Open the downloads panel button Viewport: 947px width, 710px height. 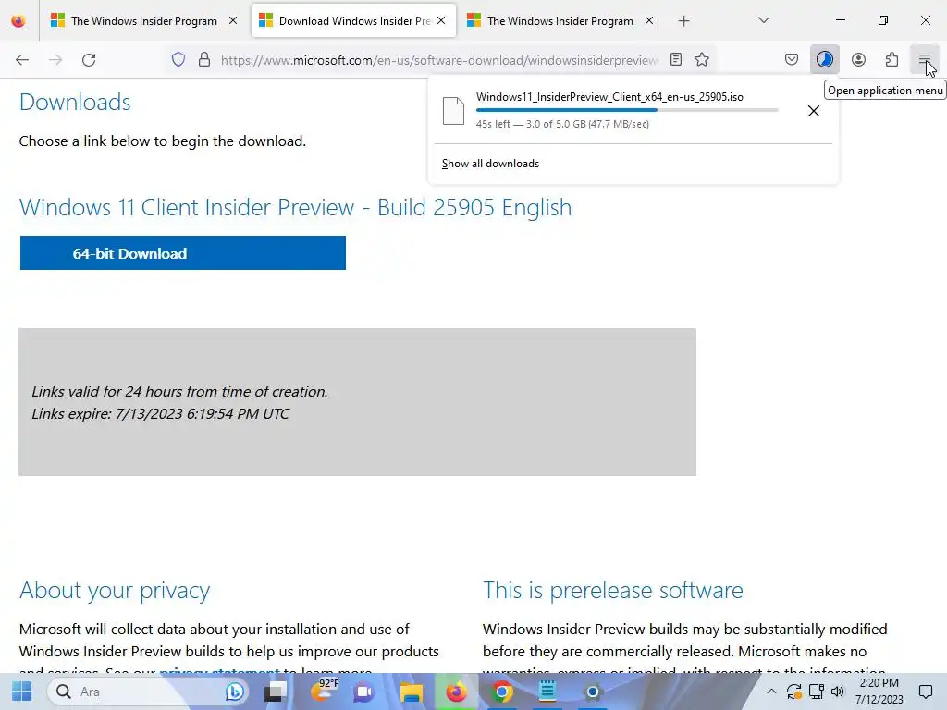tap(824, 59)
